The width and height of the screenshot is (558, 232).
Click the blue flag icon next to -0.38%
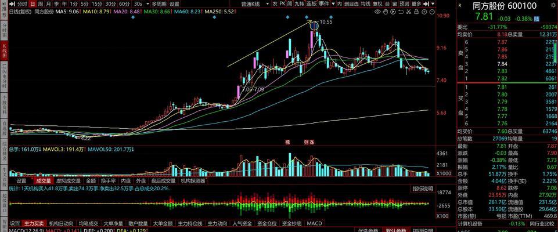click(537, 19)
